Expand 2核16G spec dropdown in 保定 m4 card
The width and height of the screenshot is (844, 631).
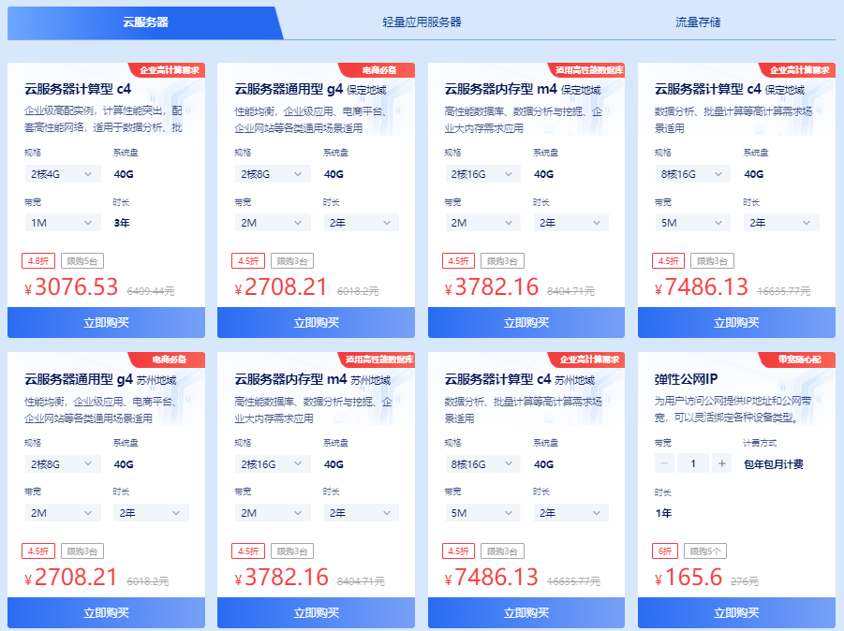pyautogui.click(x=482, y=174)
